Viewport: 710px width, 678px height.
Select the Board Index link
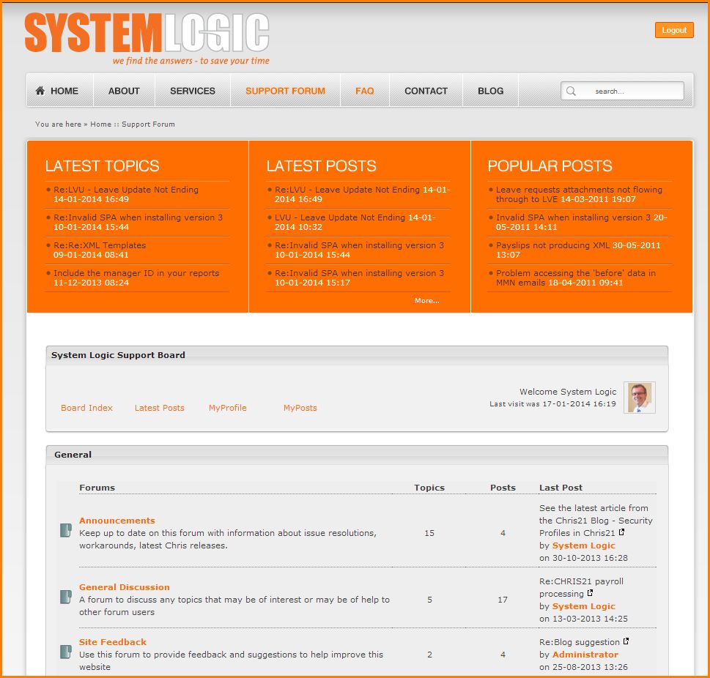(86, 408)
